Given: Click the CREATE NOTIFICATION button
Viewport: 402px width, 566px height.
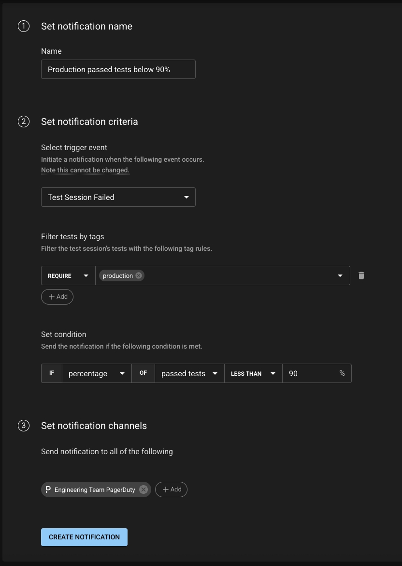Looking at the screenshot, I should click(84, 537).
